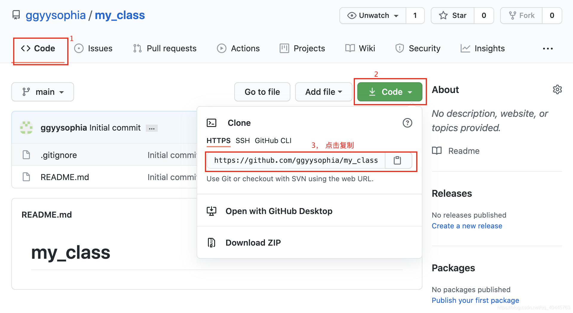Open the Pull requests tab
This screenshot has height=313, width=573.
click(x=165, y=48)
